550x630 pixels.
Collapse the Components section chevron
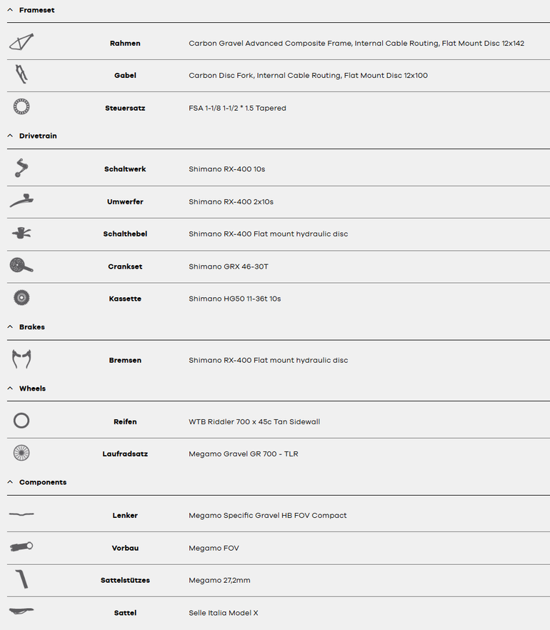pos(10,482)
